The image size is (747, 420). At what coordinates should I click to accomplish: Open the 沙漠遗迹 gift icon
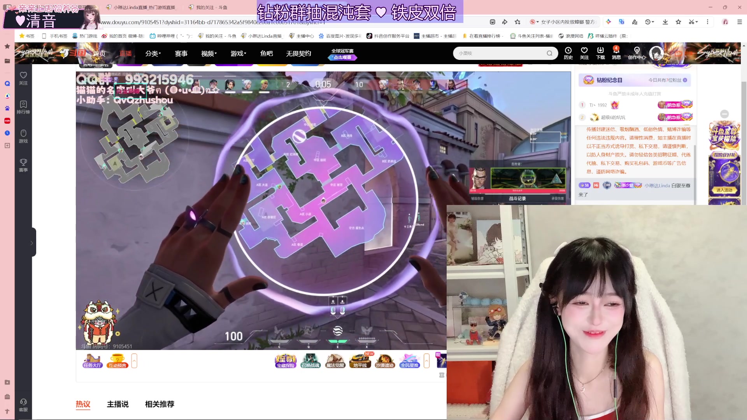coord(385,361)
